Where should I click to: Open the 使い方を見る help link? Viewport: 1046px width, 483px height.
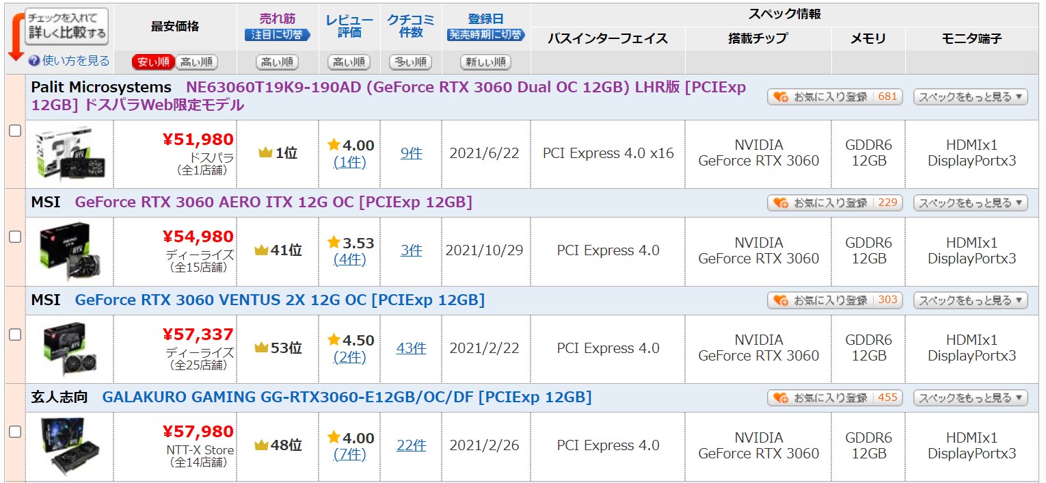(x=76, y=61)
